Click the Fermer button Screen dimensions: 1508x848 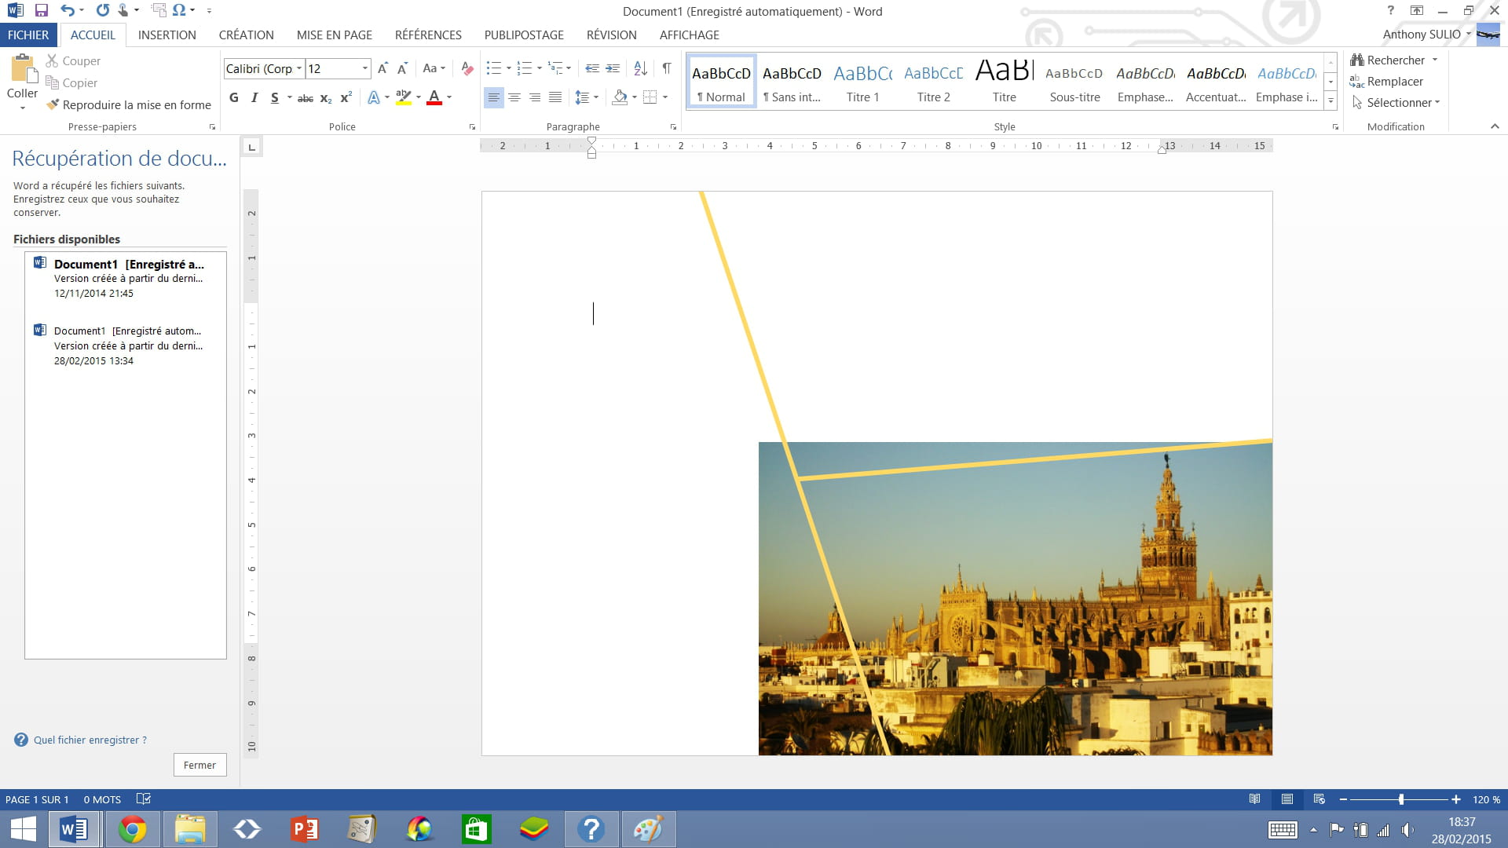pyautogui.click(x=199, y=765)
